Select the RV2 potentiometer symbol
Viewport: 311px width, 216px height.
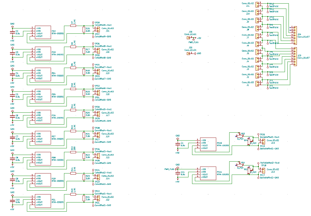pos(249,171)
